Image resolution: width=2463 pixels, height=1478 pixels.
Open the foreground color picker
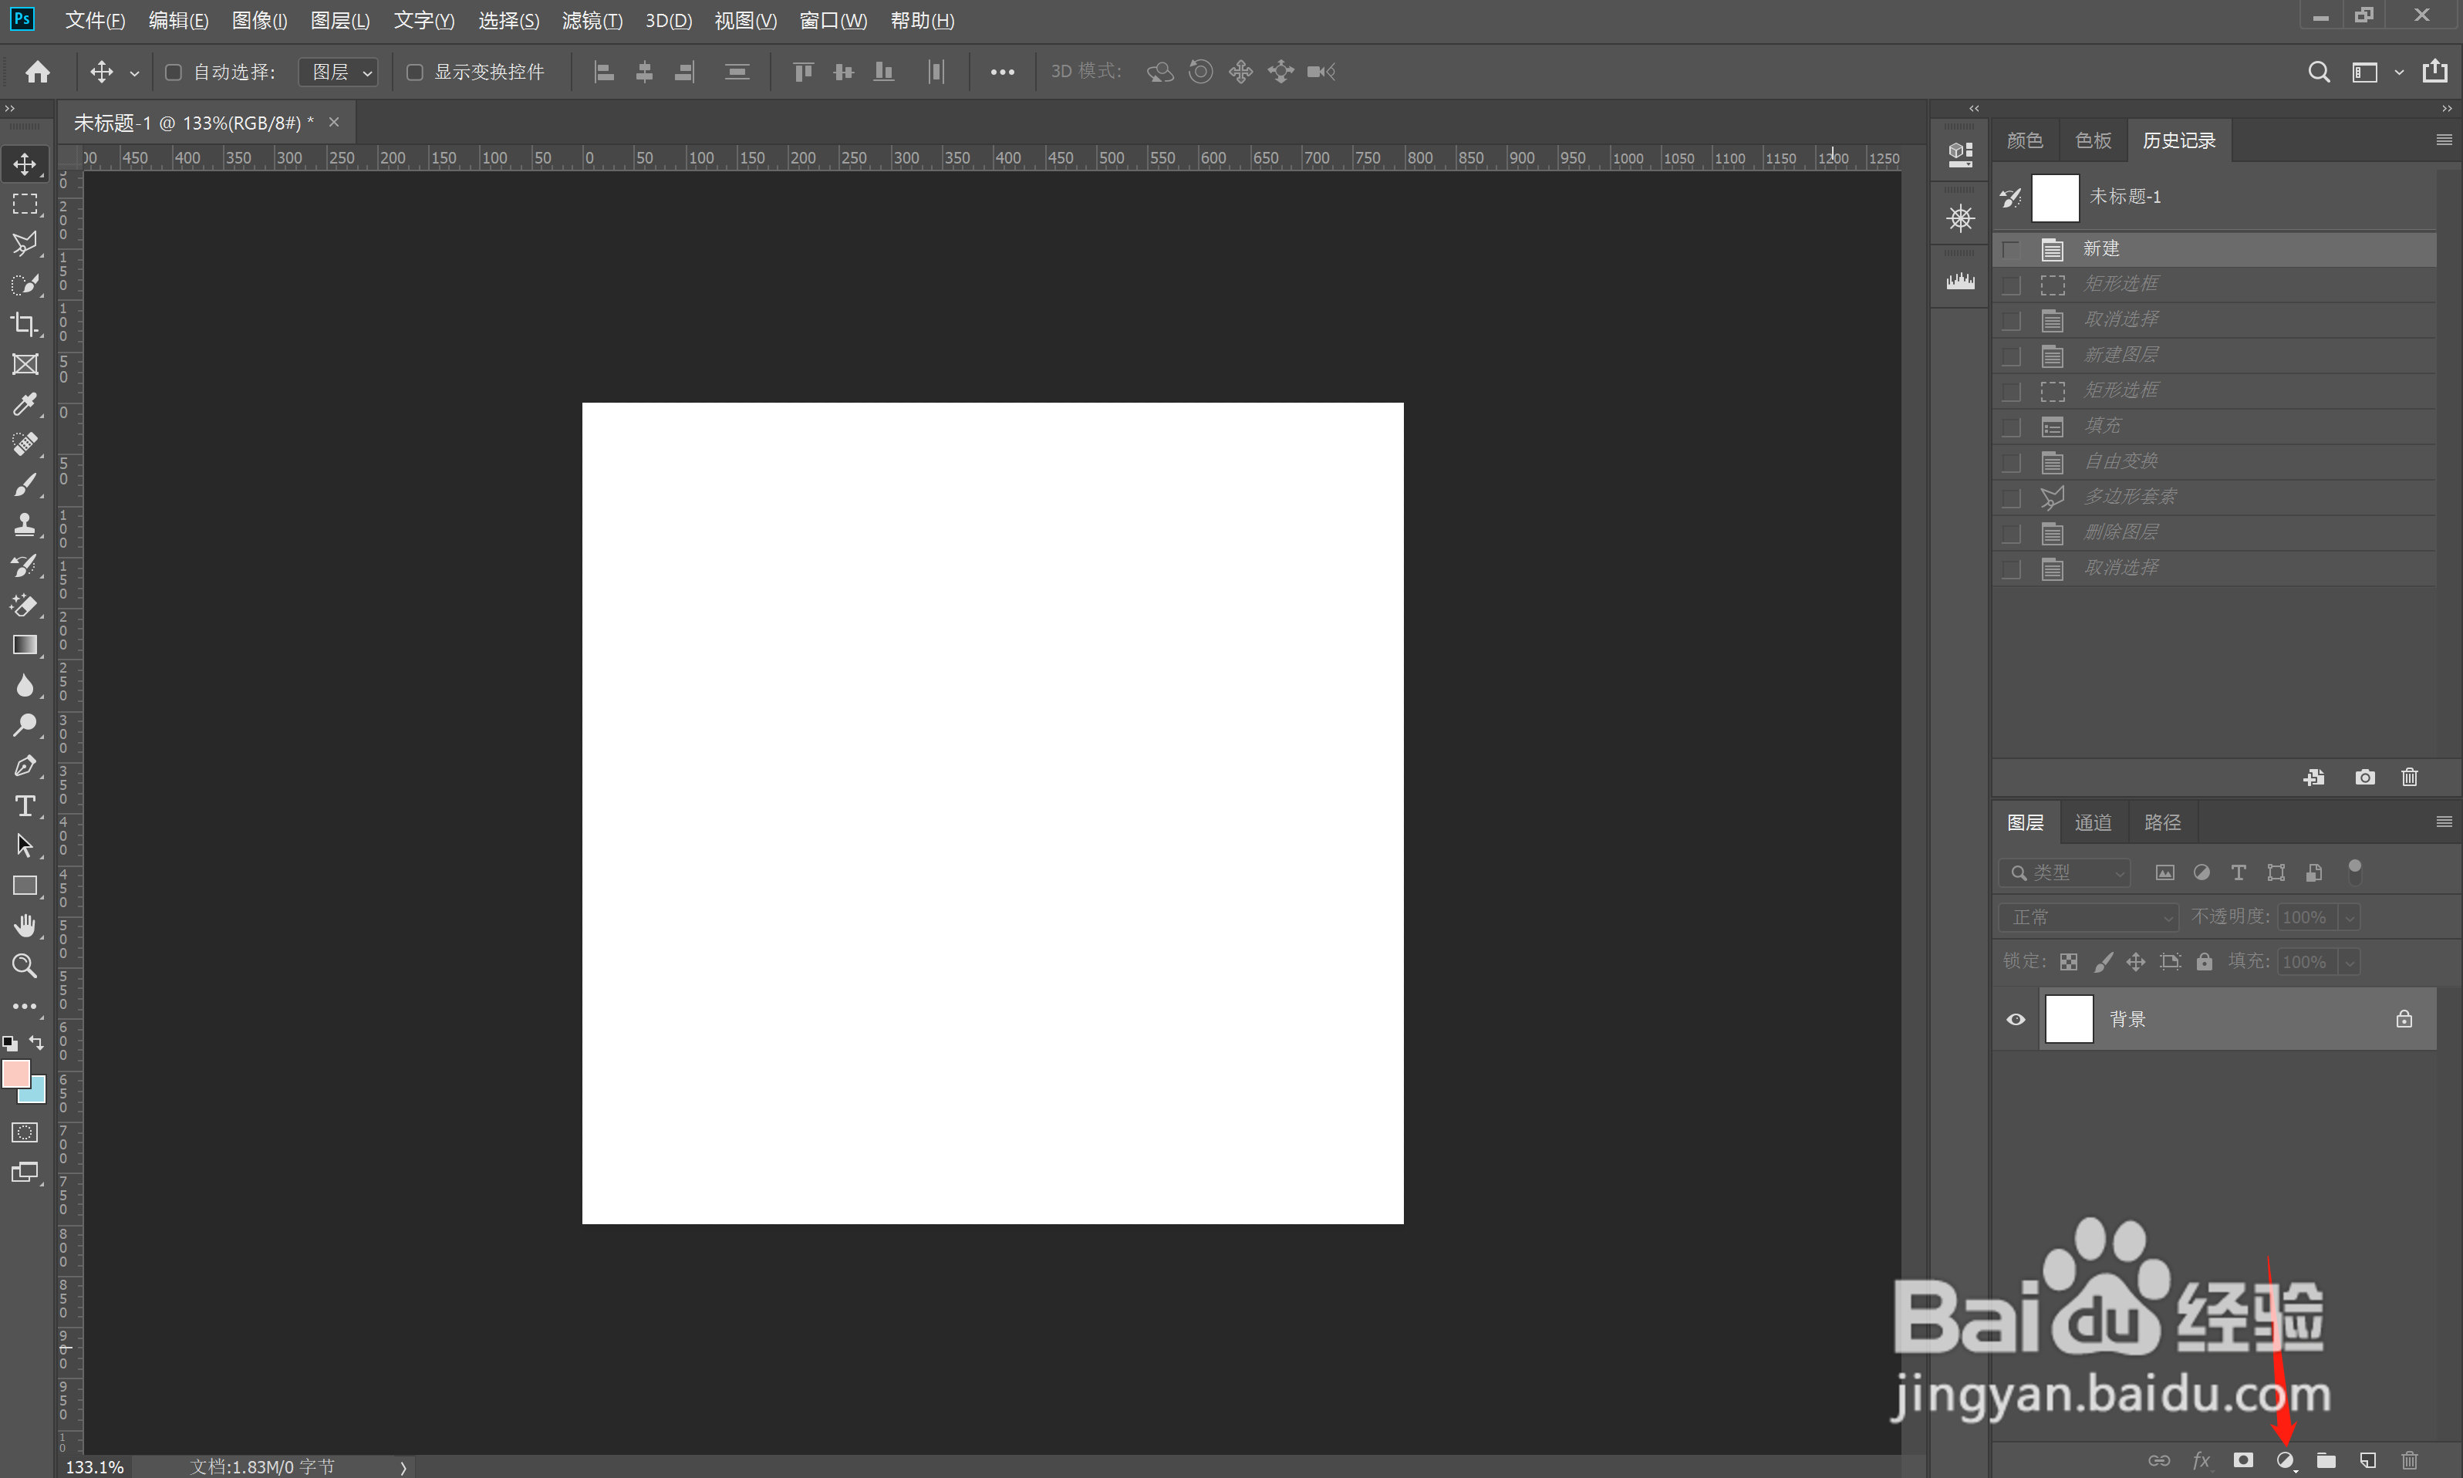pos(15,1073)
